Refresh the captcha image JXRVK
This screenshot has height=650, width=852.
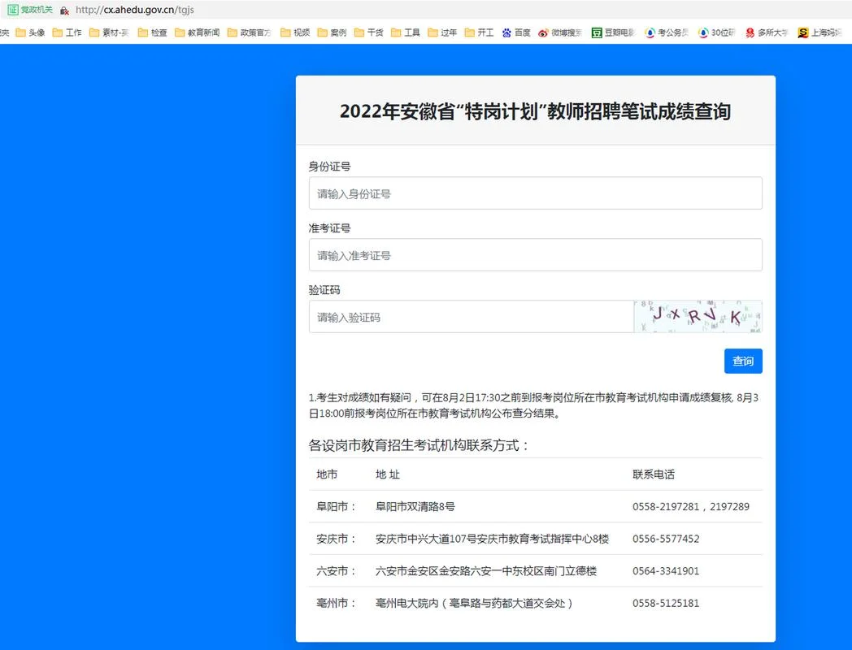point(698,317)
